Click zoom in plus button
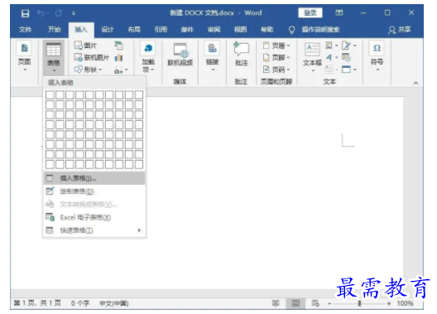437x314 pixels. pos(389,303)
